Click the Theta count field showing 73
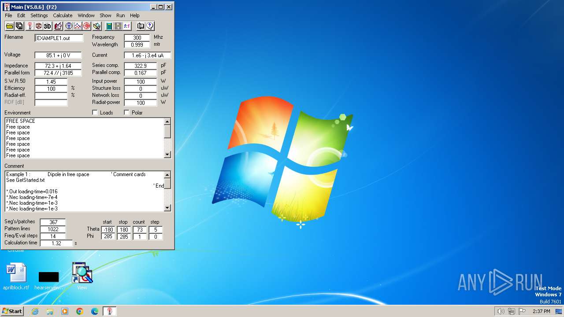This screenshot has height=317, width=564. [139, 230]
